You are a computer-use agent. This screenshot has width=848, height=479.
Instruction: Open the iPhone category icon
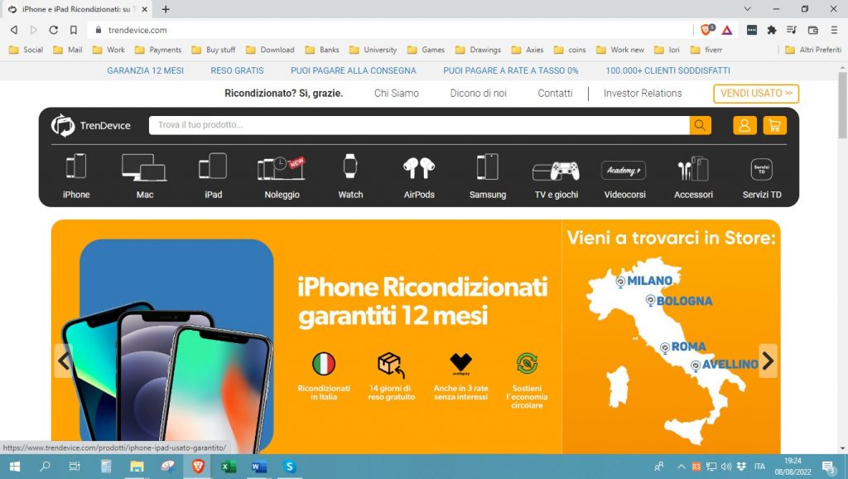point(76,167)
